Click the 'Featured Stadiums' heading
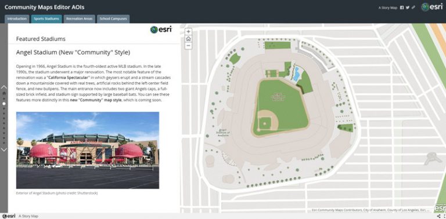 point(41,39)
